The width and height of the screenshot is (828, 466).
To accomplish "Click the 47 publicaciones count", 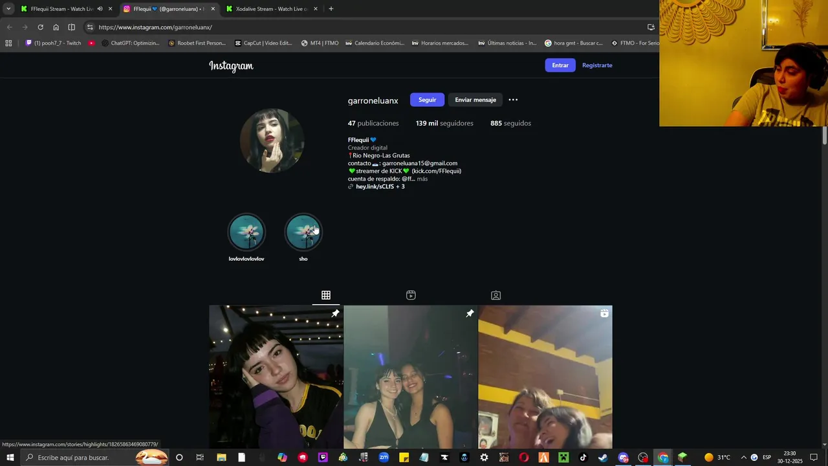I will point(373,123).
